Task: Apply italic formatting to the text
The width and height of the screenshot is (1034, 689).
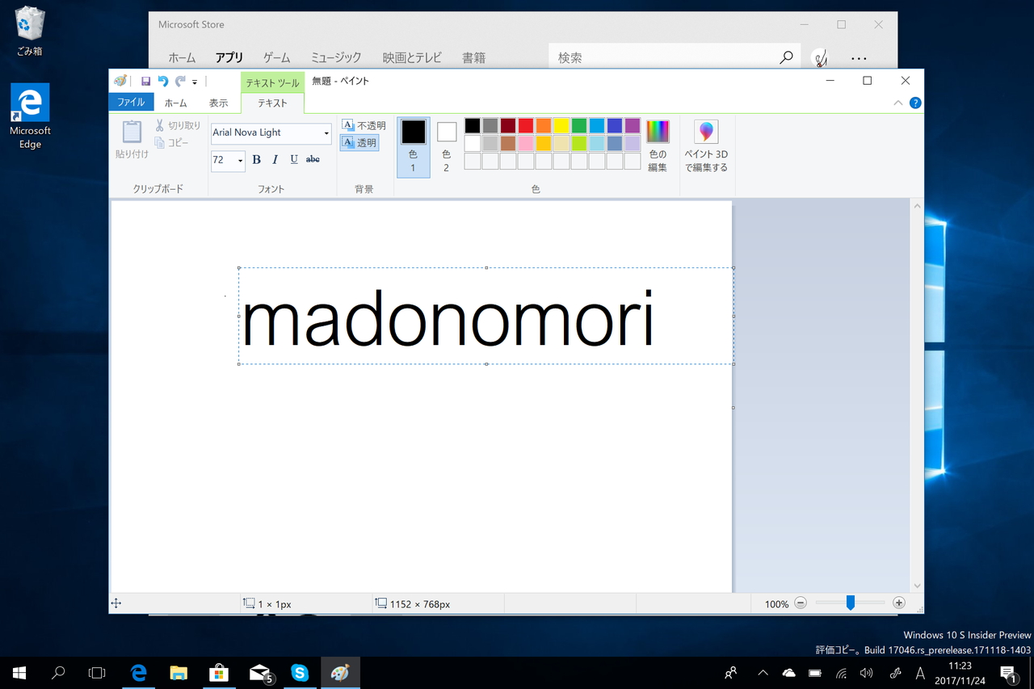Action: [x=275, y=159]
